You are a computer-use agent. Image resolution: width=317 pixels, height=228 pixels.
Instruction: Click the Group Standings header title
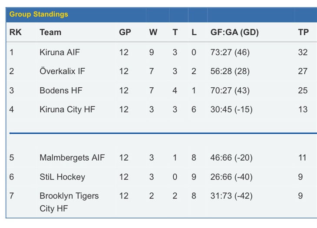point(39,14)
